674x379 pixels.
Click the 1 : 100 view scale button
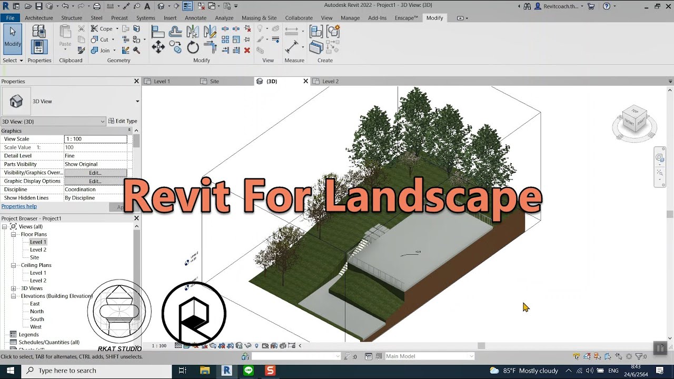159,346
